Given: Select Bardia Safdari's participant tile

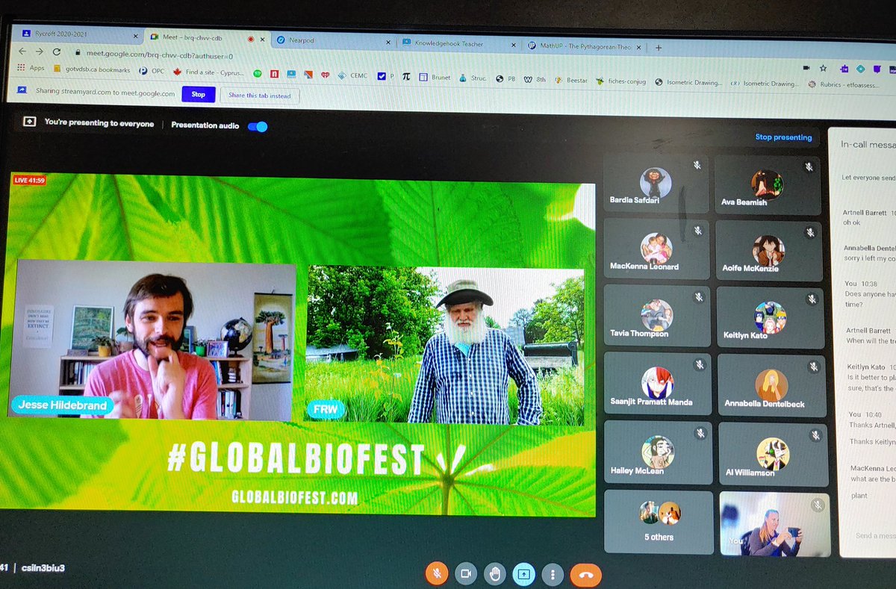Looking at the screenshot, I should click(x=655, y=184).
